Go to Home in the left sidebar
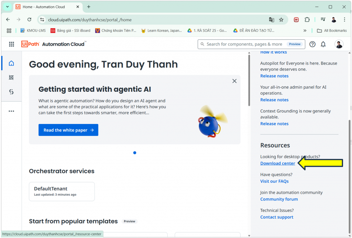Image resolution: width=352 pixels, height=238 pixels. click(x=11, y=63)
